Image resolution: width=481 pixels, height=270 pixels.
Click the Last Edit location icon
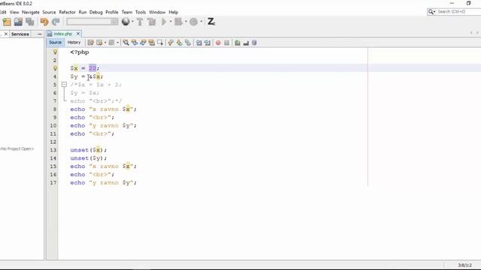click(90, 43)
